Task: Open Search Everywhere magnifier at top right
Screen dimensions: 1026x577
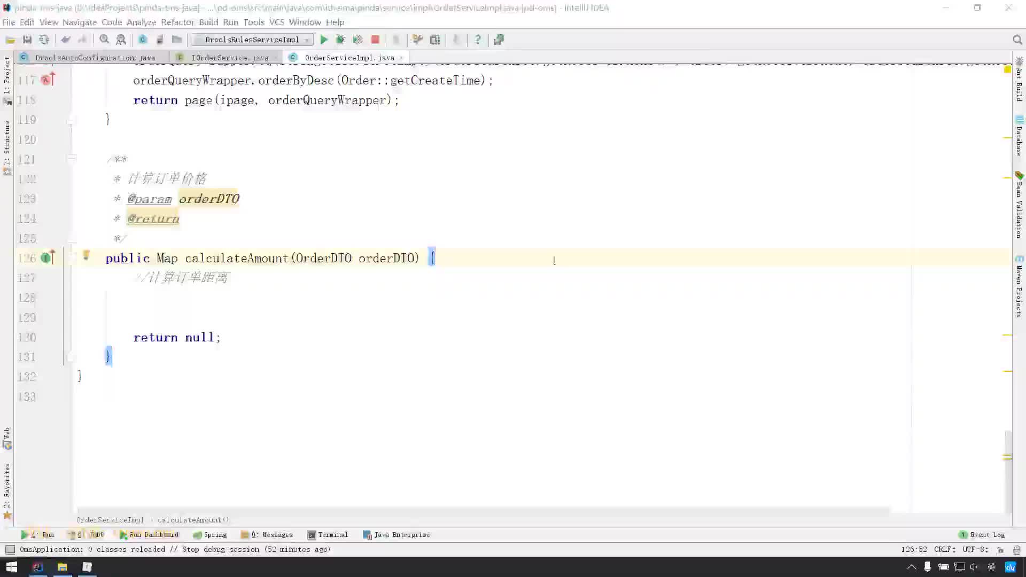Action: pos(1017,40)
